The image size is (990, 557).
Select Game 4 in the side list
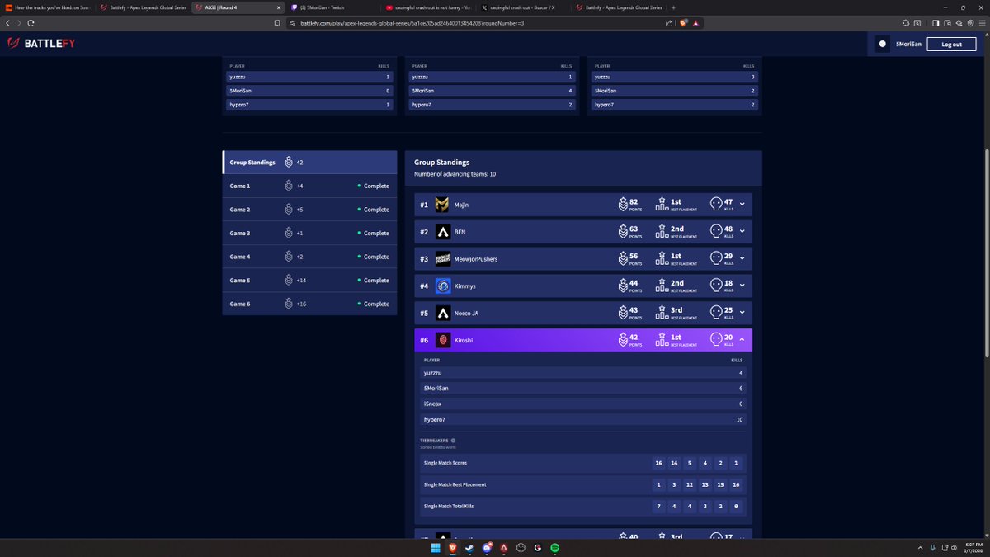coord(310,257)
